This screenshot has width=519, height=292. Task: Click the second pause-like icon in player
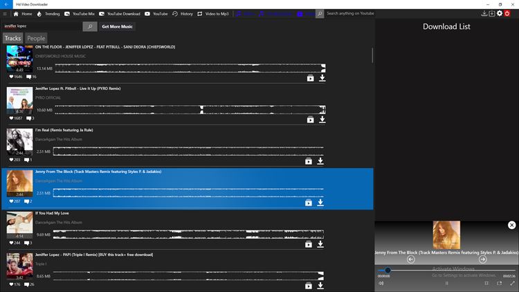[x=486, y=284]
